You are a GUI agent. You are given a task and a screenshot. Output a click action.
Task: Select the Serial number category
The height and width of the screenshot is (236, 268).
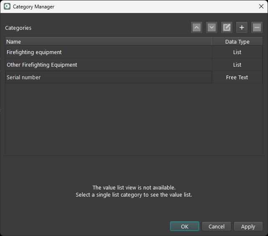24,78
